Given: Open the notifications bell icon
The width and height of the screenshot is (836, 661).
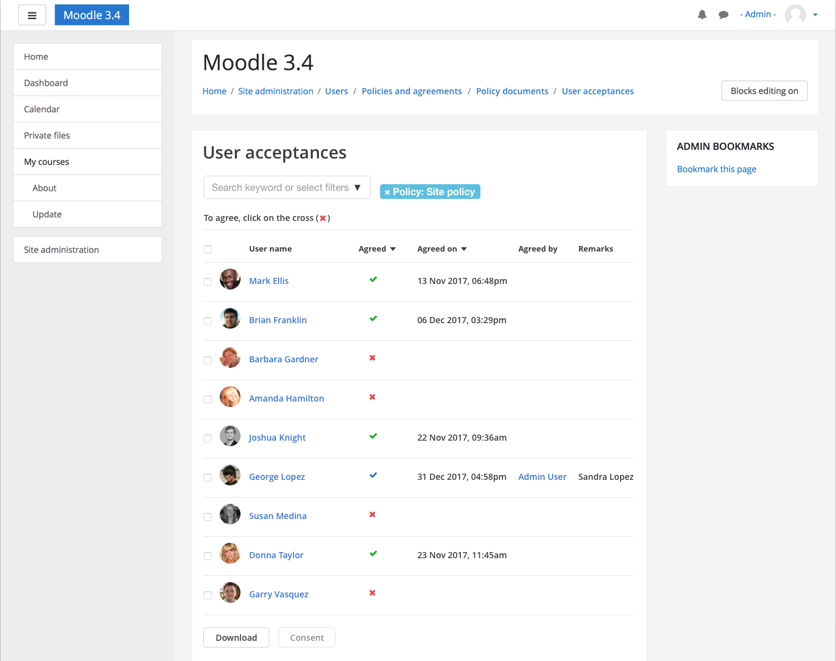Looking at the screenshot, I should tap(702, 15).
